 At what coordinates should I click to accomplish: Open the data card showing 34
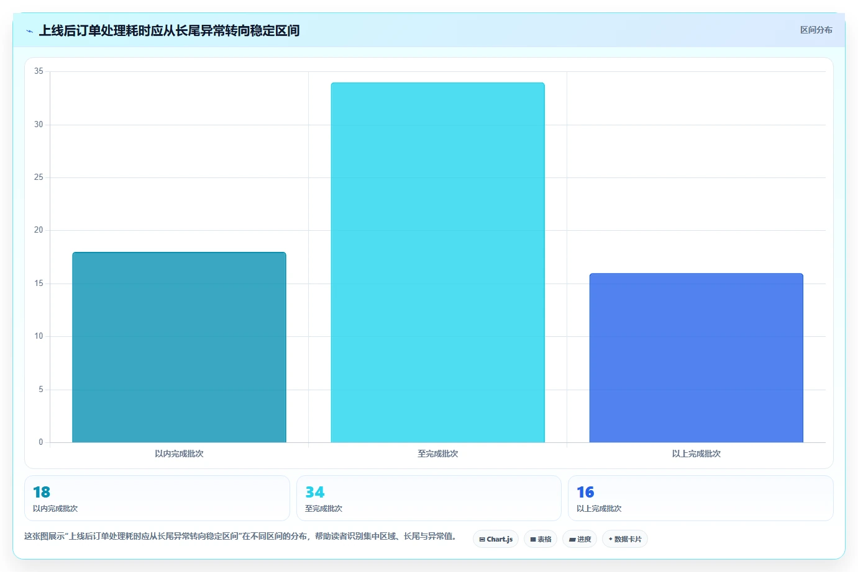(x=429, y=498)
